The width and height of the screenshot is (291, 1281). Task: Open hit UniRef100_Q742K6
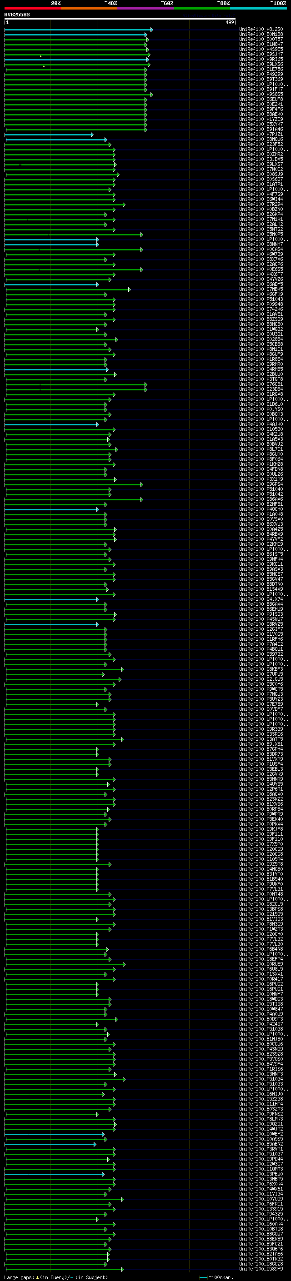click(x=261, y=309)
